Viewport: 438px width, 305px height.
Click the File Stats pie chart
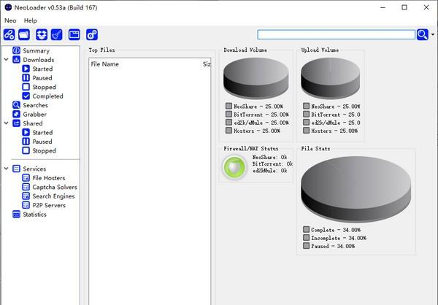pos(356,189)
